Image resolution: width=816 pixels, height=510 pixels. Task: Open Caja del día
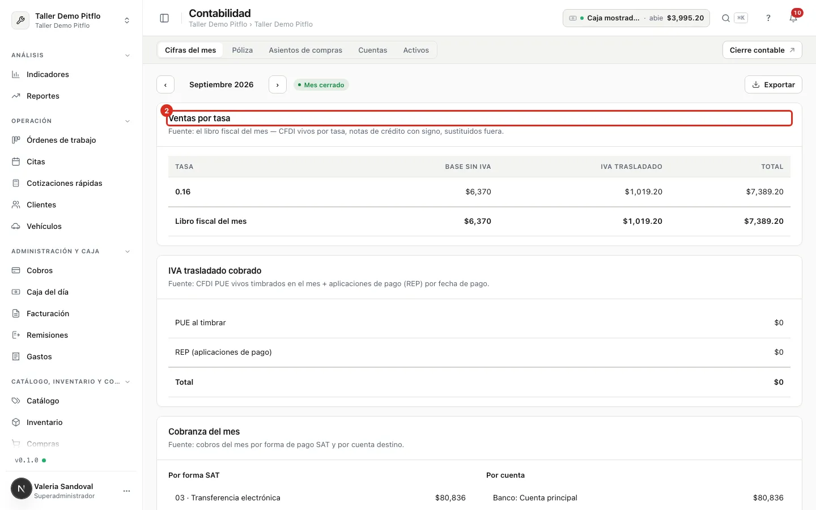71,292
